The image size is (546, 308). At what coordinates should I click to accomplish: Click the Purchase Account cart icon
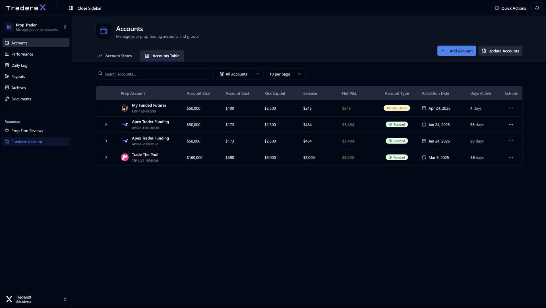(7, 142)
